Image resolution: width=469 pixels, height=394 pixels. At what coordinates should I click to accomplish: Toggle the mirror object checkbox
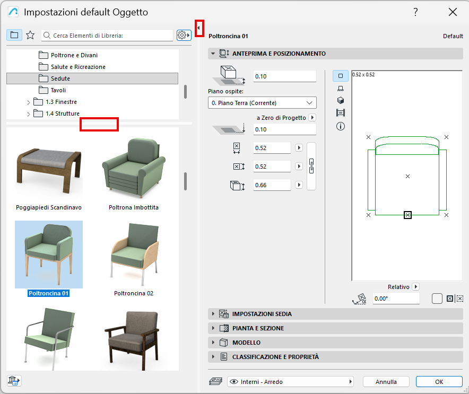tap(437, 299)
